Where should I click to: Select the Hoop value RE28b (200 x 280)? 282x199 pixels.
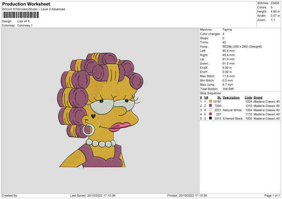243,46
